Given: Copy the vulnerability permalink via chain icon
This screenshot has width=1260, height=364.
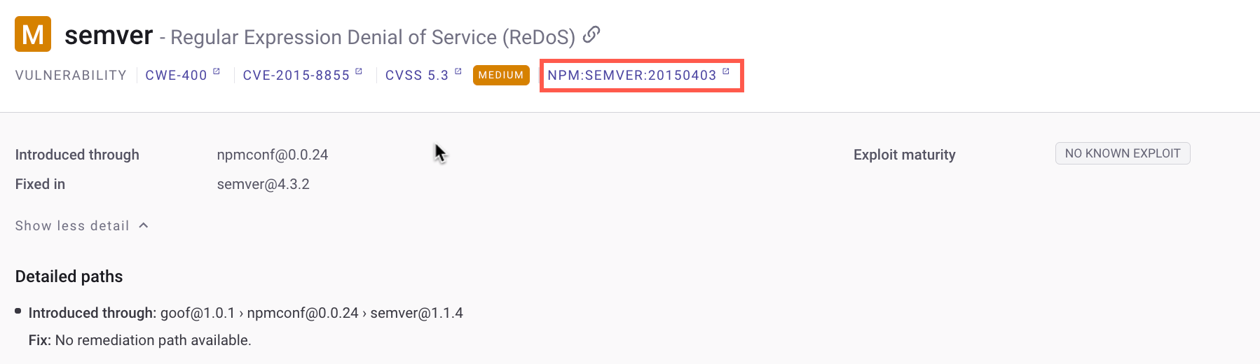Looking at the screenshot, I should 591,34.
